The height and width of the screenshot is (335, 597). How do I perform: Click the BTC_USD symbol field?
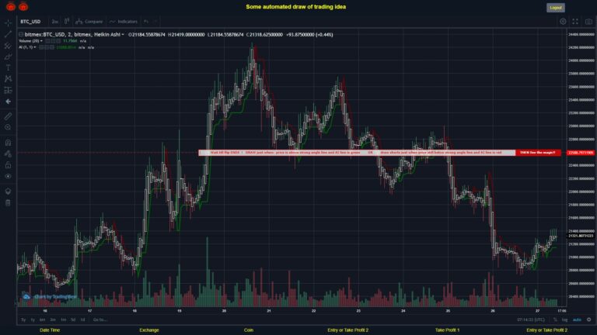(30, 22)
